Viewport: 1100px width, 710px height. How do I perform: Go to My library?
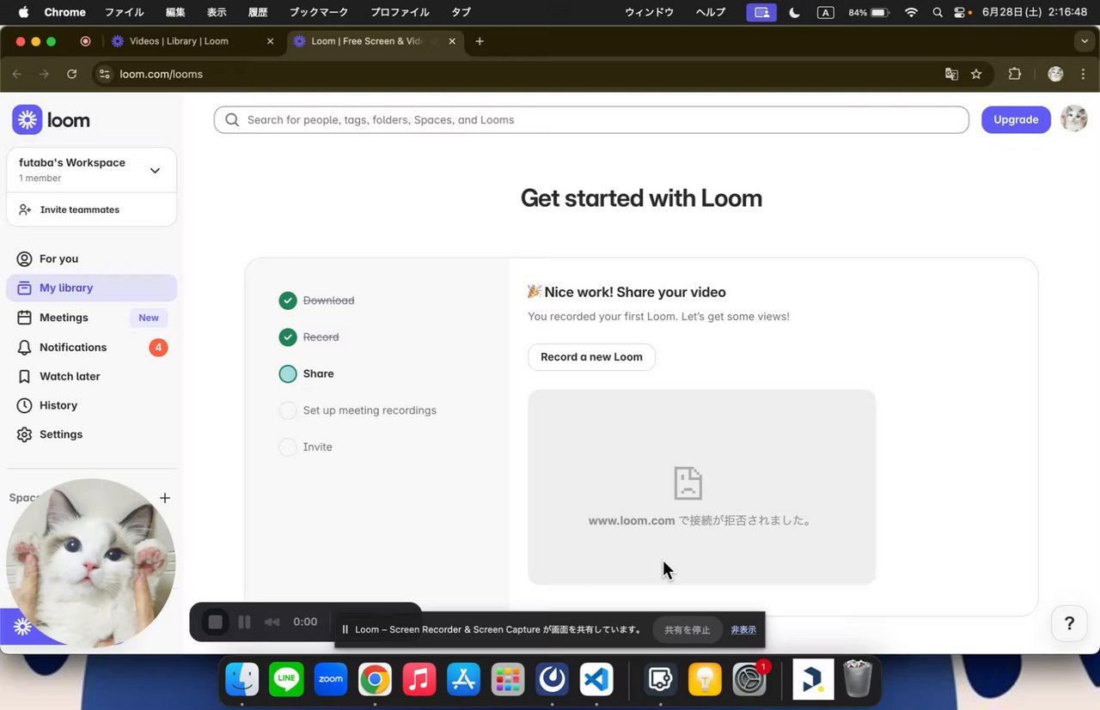coord(91,288)
